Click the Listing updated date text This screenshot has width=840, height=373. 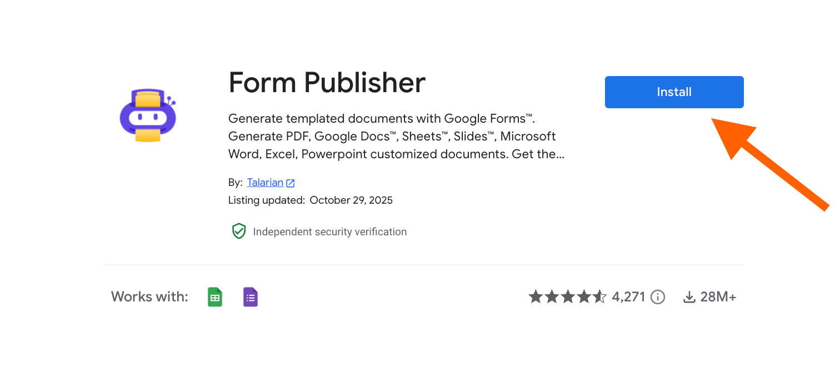click(310, 200)
